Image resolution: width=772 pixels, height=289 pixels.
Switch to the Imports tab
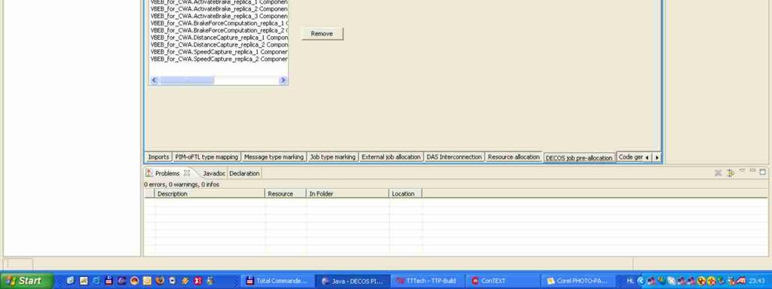coord(158,157)
